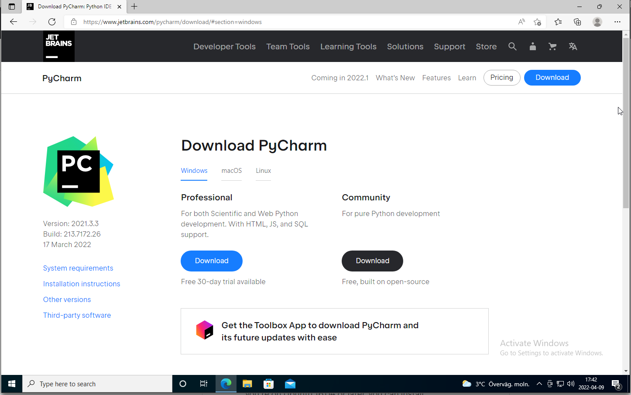This screenshot has width=631, height=395.
Task: Go back with the browser back arrow
Action: click(14, 22)
